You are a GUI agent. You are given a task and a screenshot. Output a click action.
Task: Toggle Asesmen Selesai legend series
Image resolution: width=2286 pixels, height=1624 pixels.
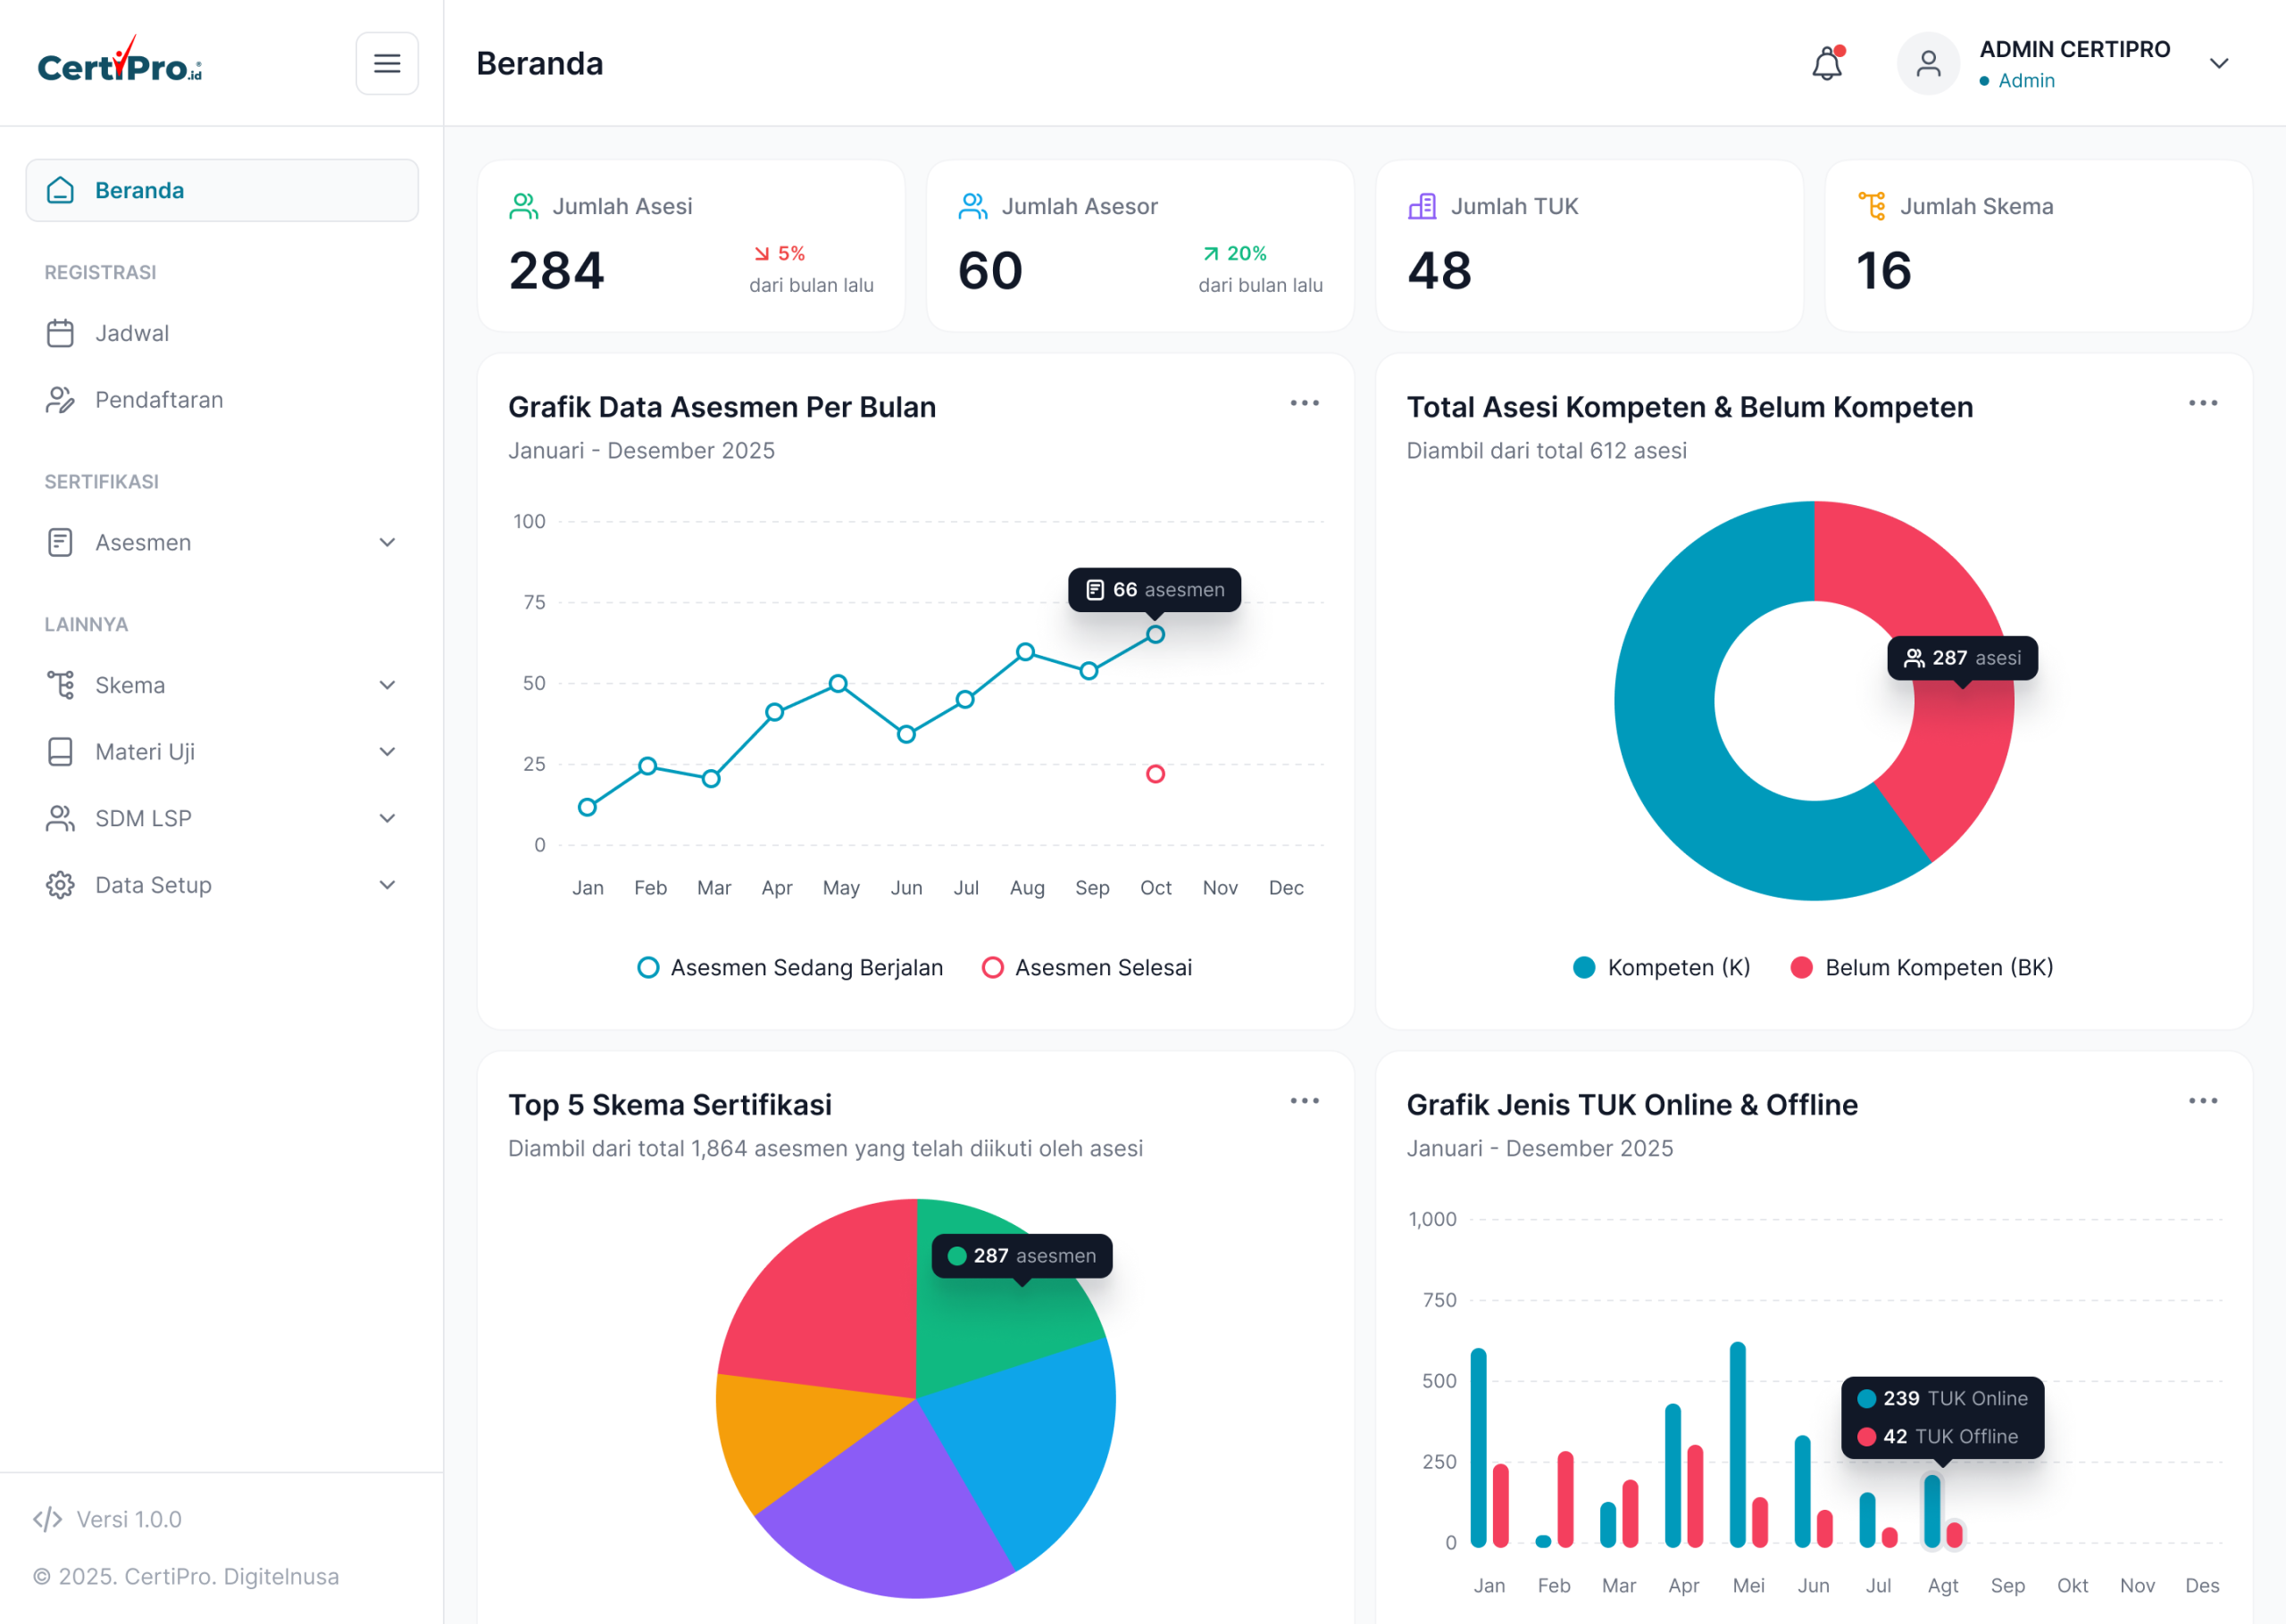1087,967
